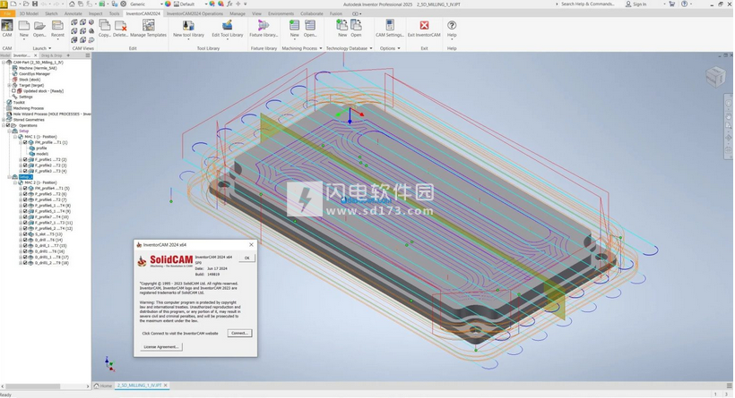Click the ViewCube in the viewport
Image resolution: width=735 pixels, height=398 pixels.
(715, 77)
